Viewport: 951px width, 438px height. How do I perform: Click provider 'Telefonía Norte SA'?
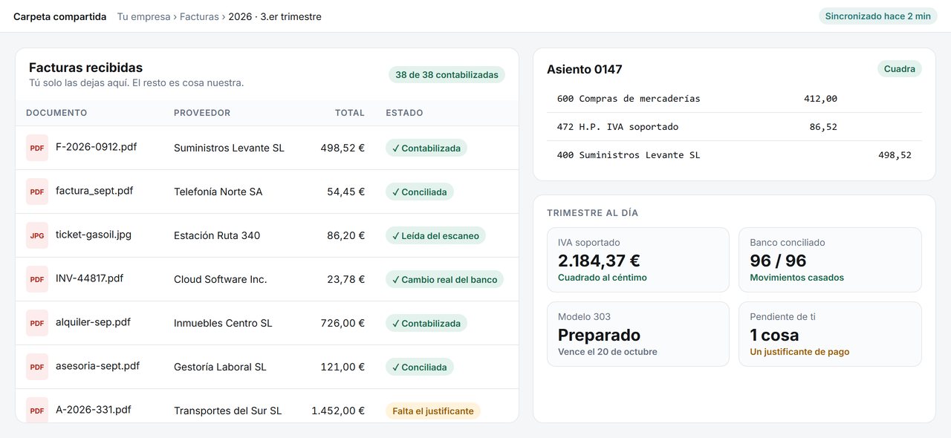(x=218, y=192)
